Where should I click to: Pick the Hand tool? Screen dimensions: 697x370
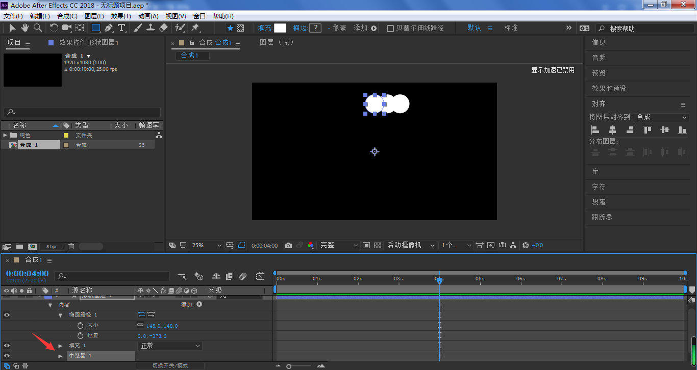(x=24, y=28)
